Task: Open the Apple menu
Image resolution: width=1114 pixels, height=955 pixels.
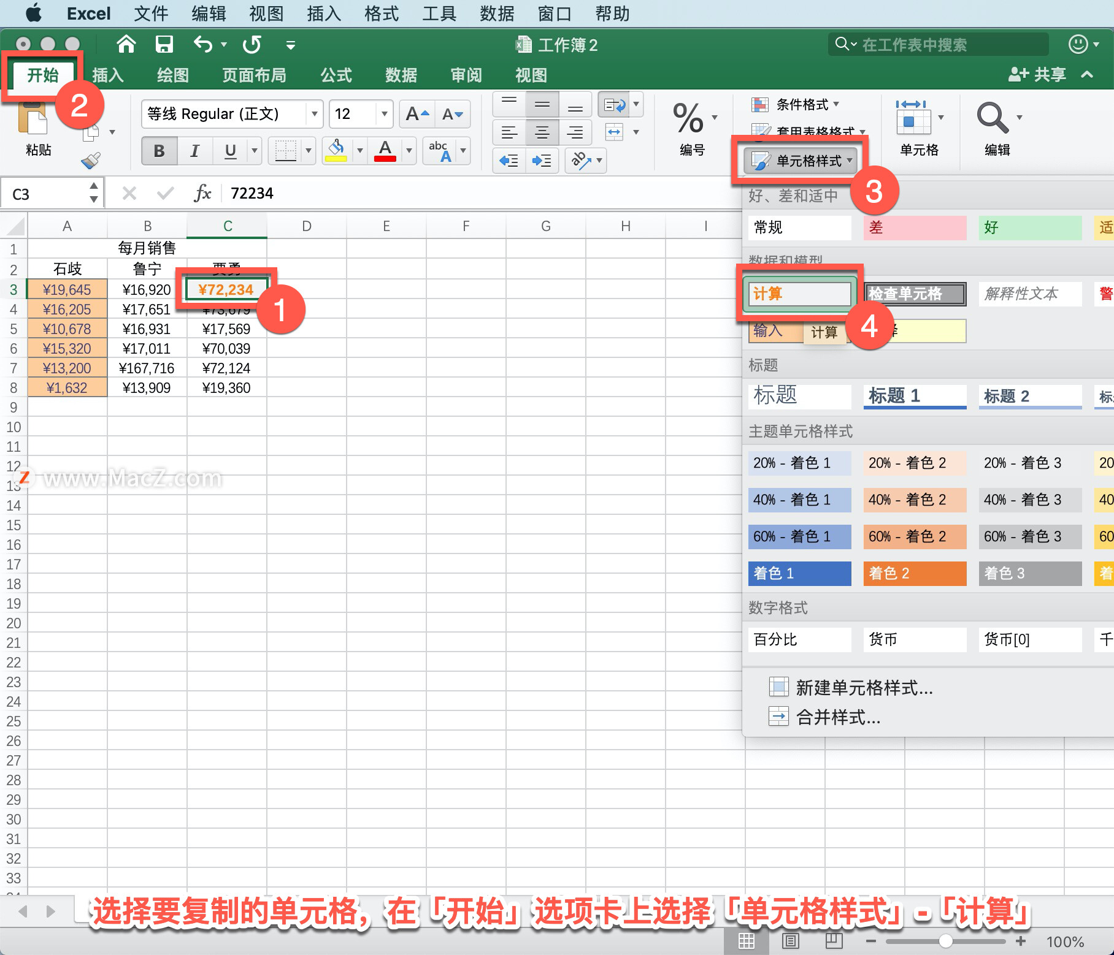Action: (34, 13)
